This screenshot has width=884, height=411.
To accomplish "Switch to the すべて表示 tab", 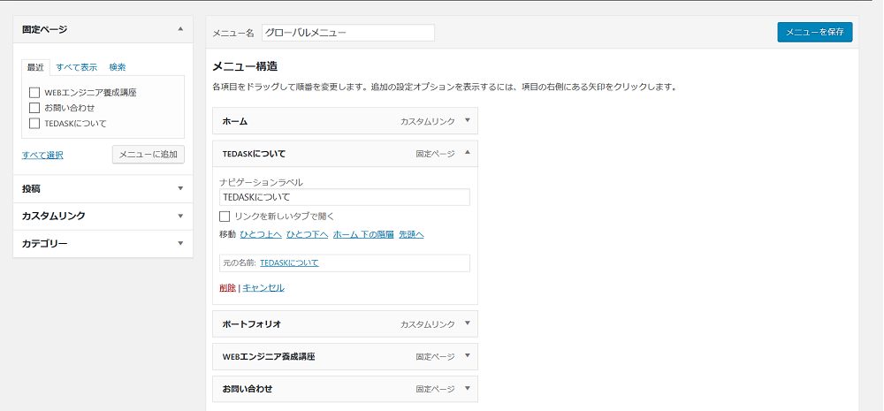I will click(x=77, y=67).
